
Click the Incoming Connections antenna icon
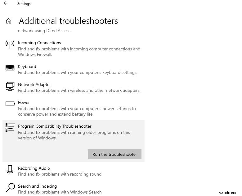pos(10,44)
